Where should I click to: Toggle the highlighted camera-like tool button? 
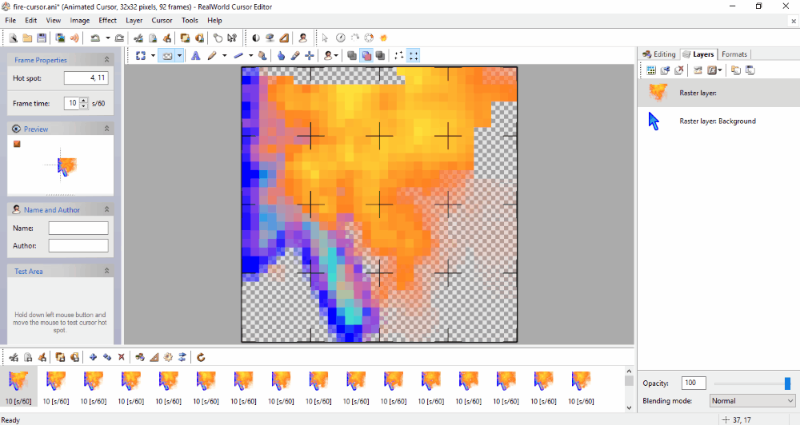[x=167, y=56]
